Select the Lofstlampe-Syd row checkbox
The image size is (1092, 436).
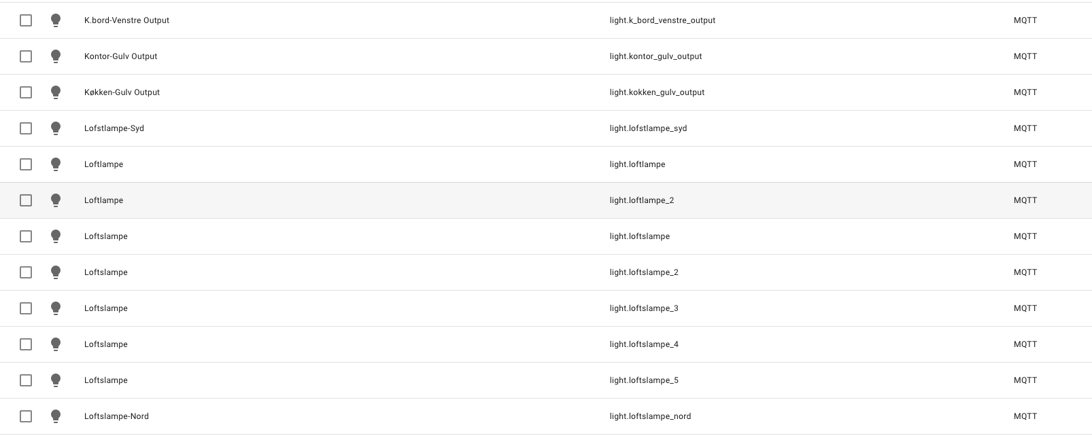[26, 128]
